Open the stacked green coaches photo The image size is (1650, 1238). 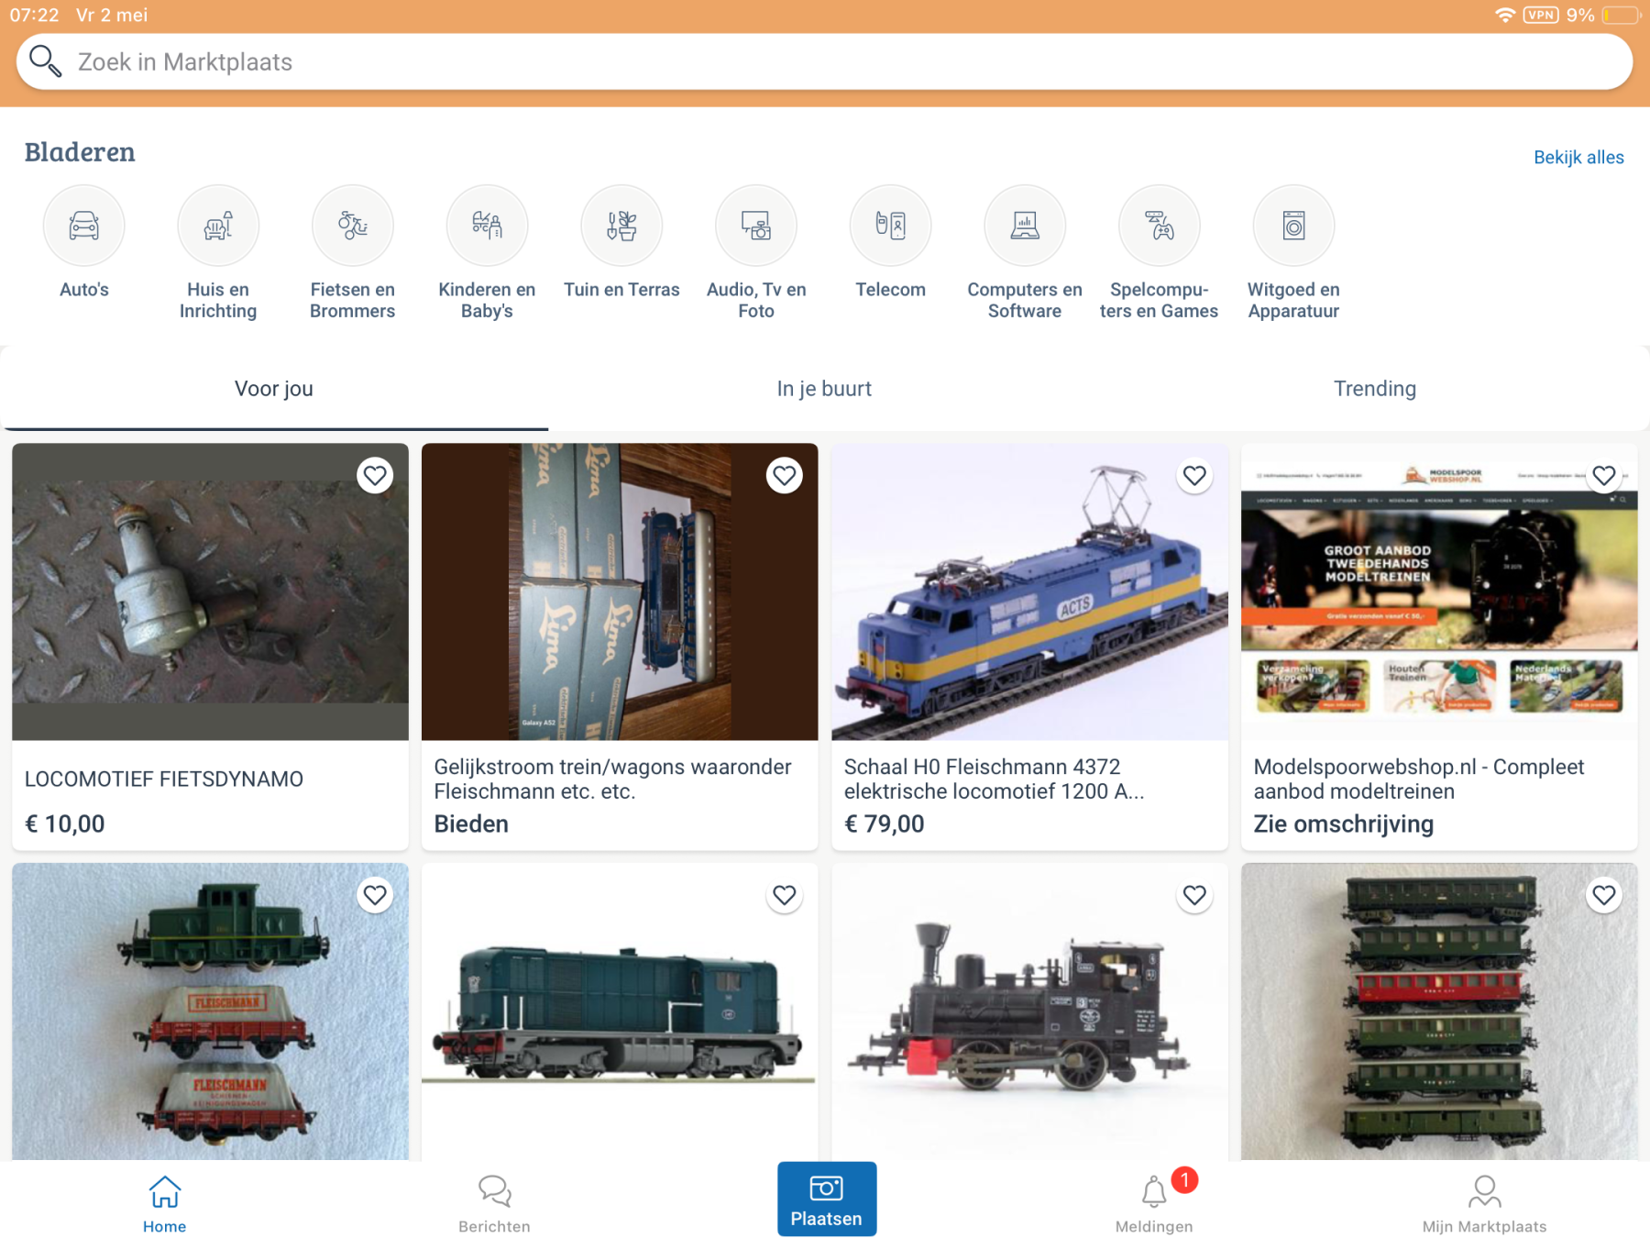tap(1439, 1011)
